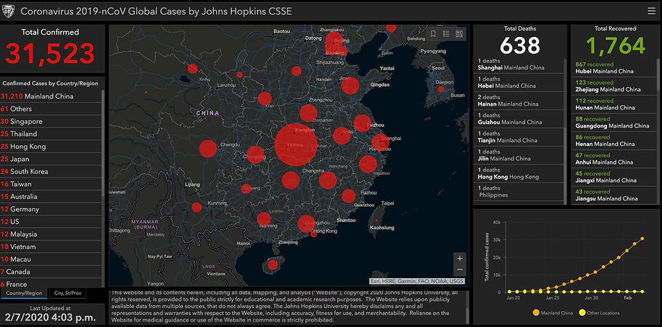Click the red circle near Daejeon, South Korea
The image size is (662, 327).
[441, 89]
